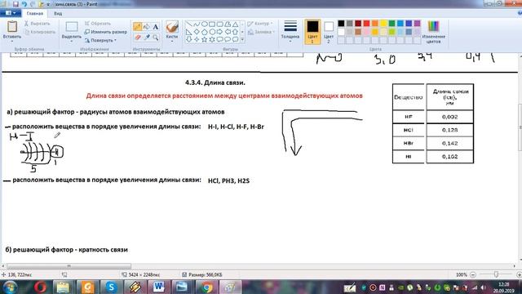
Task: Pick the curve shape
Action: tap(197, 24)
